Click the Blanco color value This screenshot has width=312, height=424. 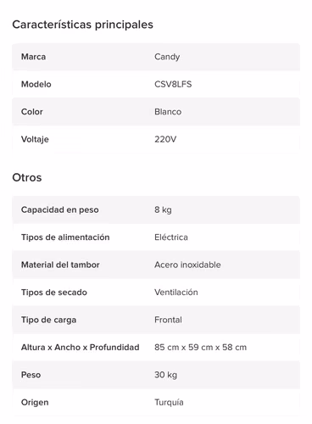tap(168, 112)
